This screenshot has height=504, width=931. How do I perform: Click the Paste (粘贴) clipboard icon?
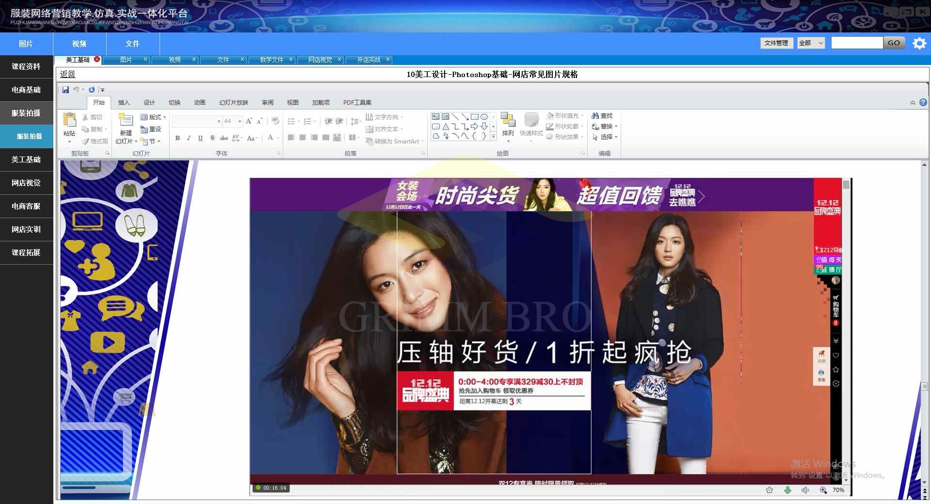click(69, 120)
